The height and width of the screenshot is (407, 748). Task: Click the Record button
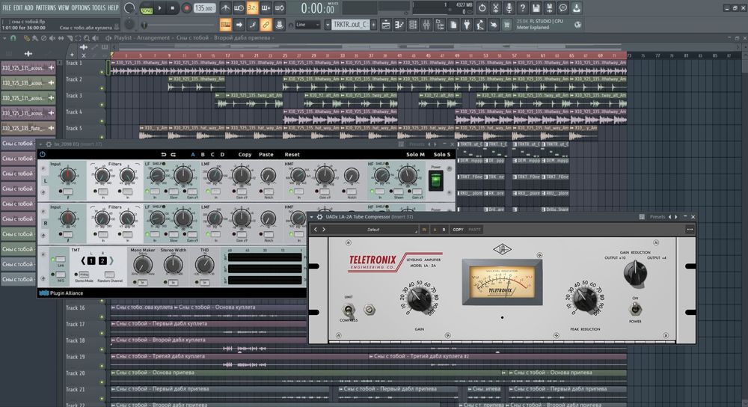(186, 8)
